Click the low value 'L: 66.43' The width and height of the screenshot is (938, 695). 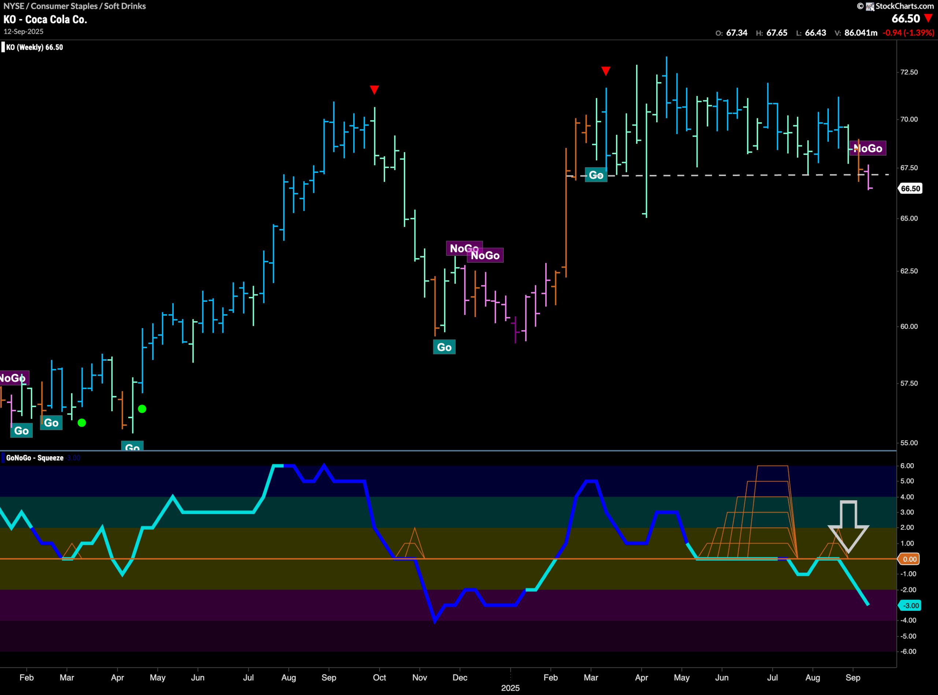tap(811, 33)
